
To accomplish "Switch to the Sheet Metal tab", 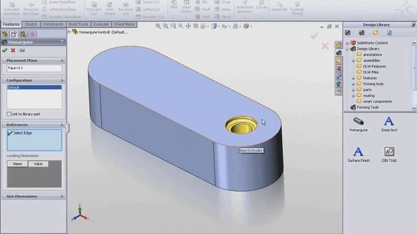I will coord(124,24).
